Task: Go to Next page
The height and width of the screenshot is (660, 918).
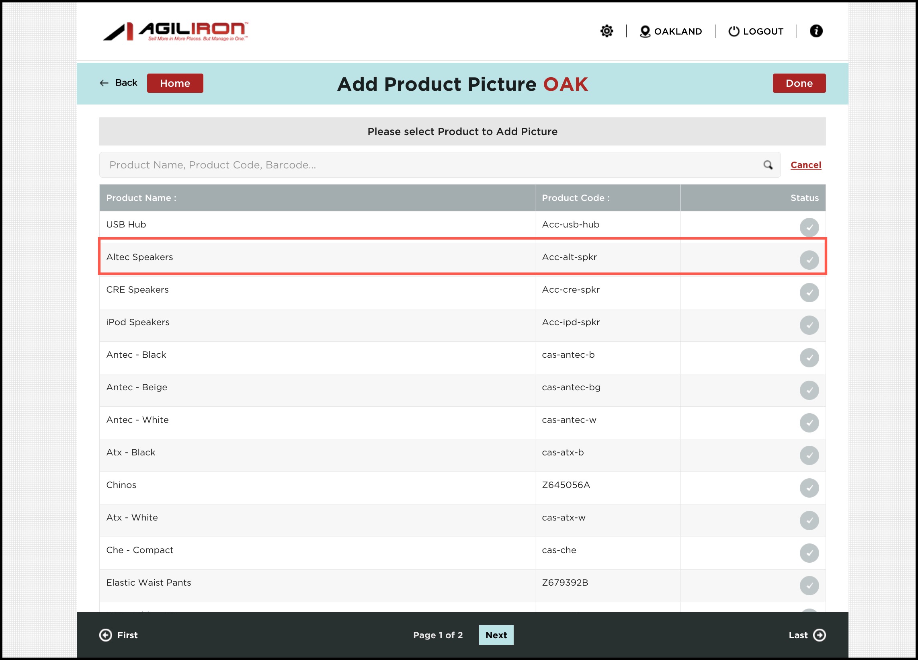Action: tap(496, 635)
